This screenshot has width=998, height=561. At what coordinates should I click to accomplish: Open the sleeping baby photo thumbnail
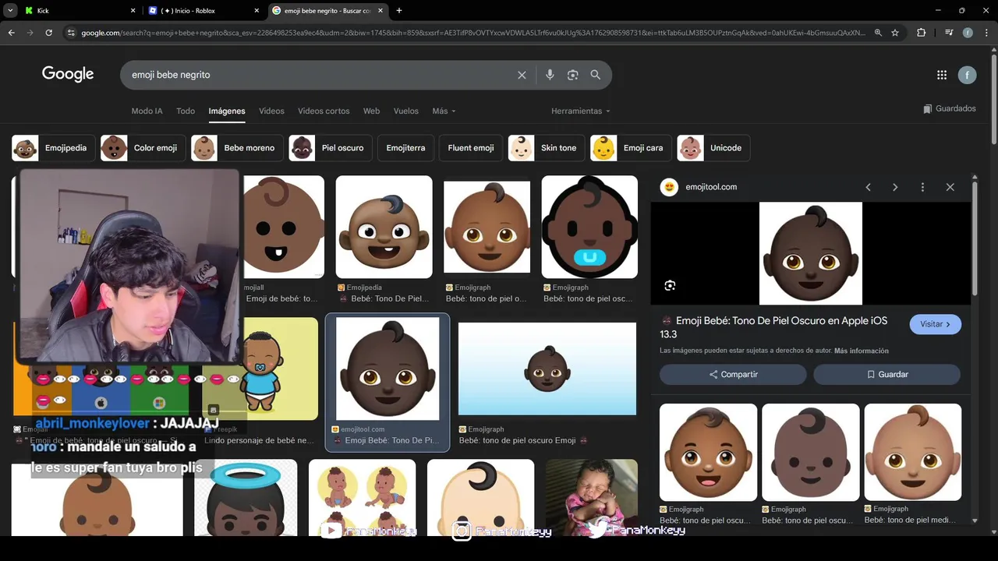(x=592, y=497)
